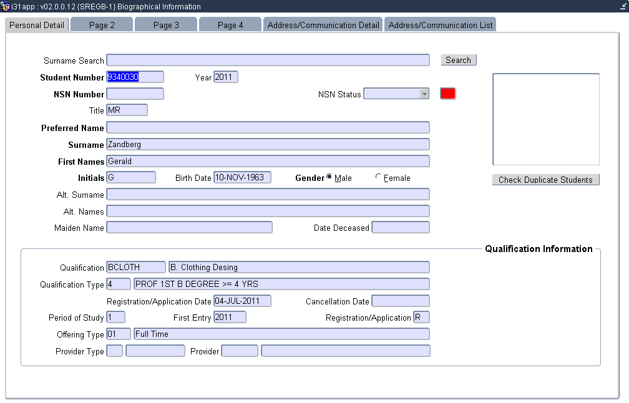Click into the Birth Date field

click(x=242, y=177)
